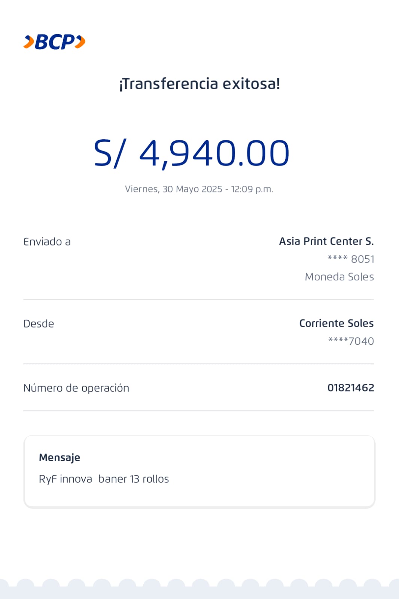Click the Moneda Soles text
The width and height of the screenshot is (399, 599).
pos(339,277)
